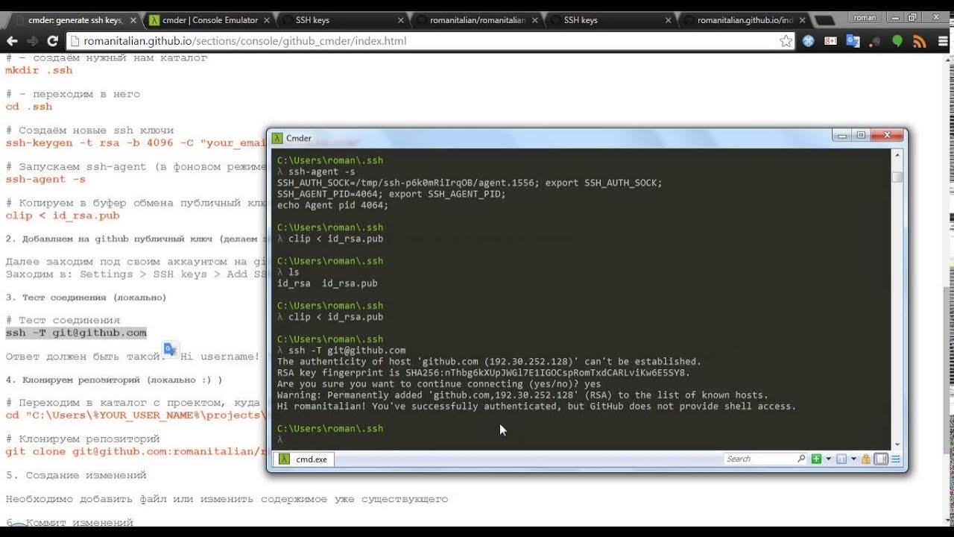Click the dark gray extension icon
The height and width of the screenshot is (537, 954).
[875, 41]
